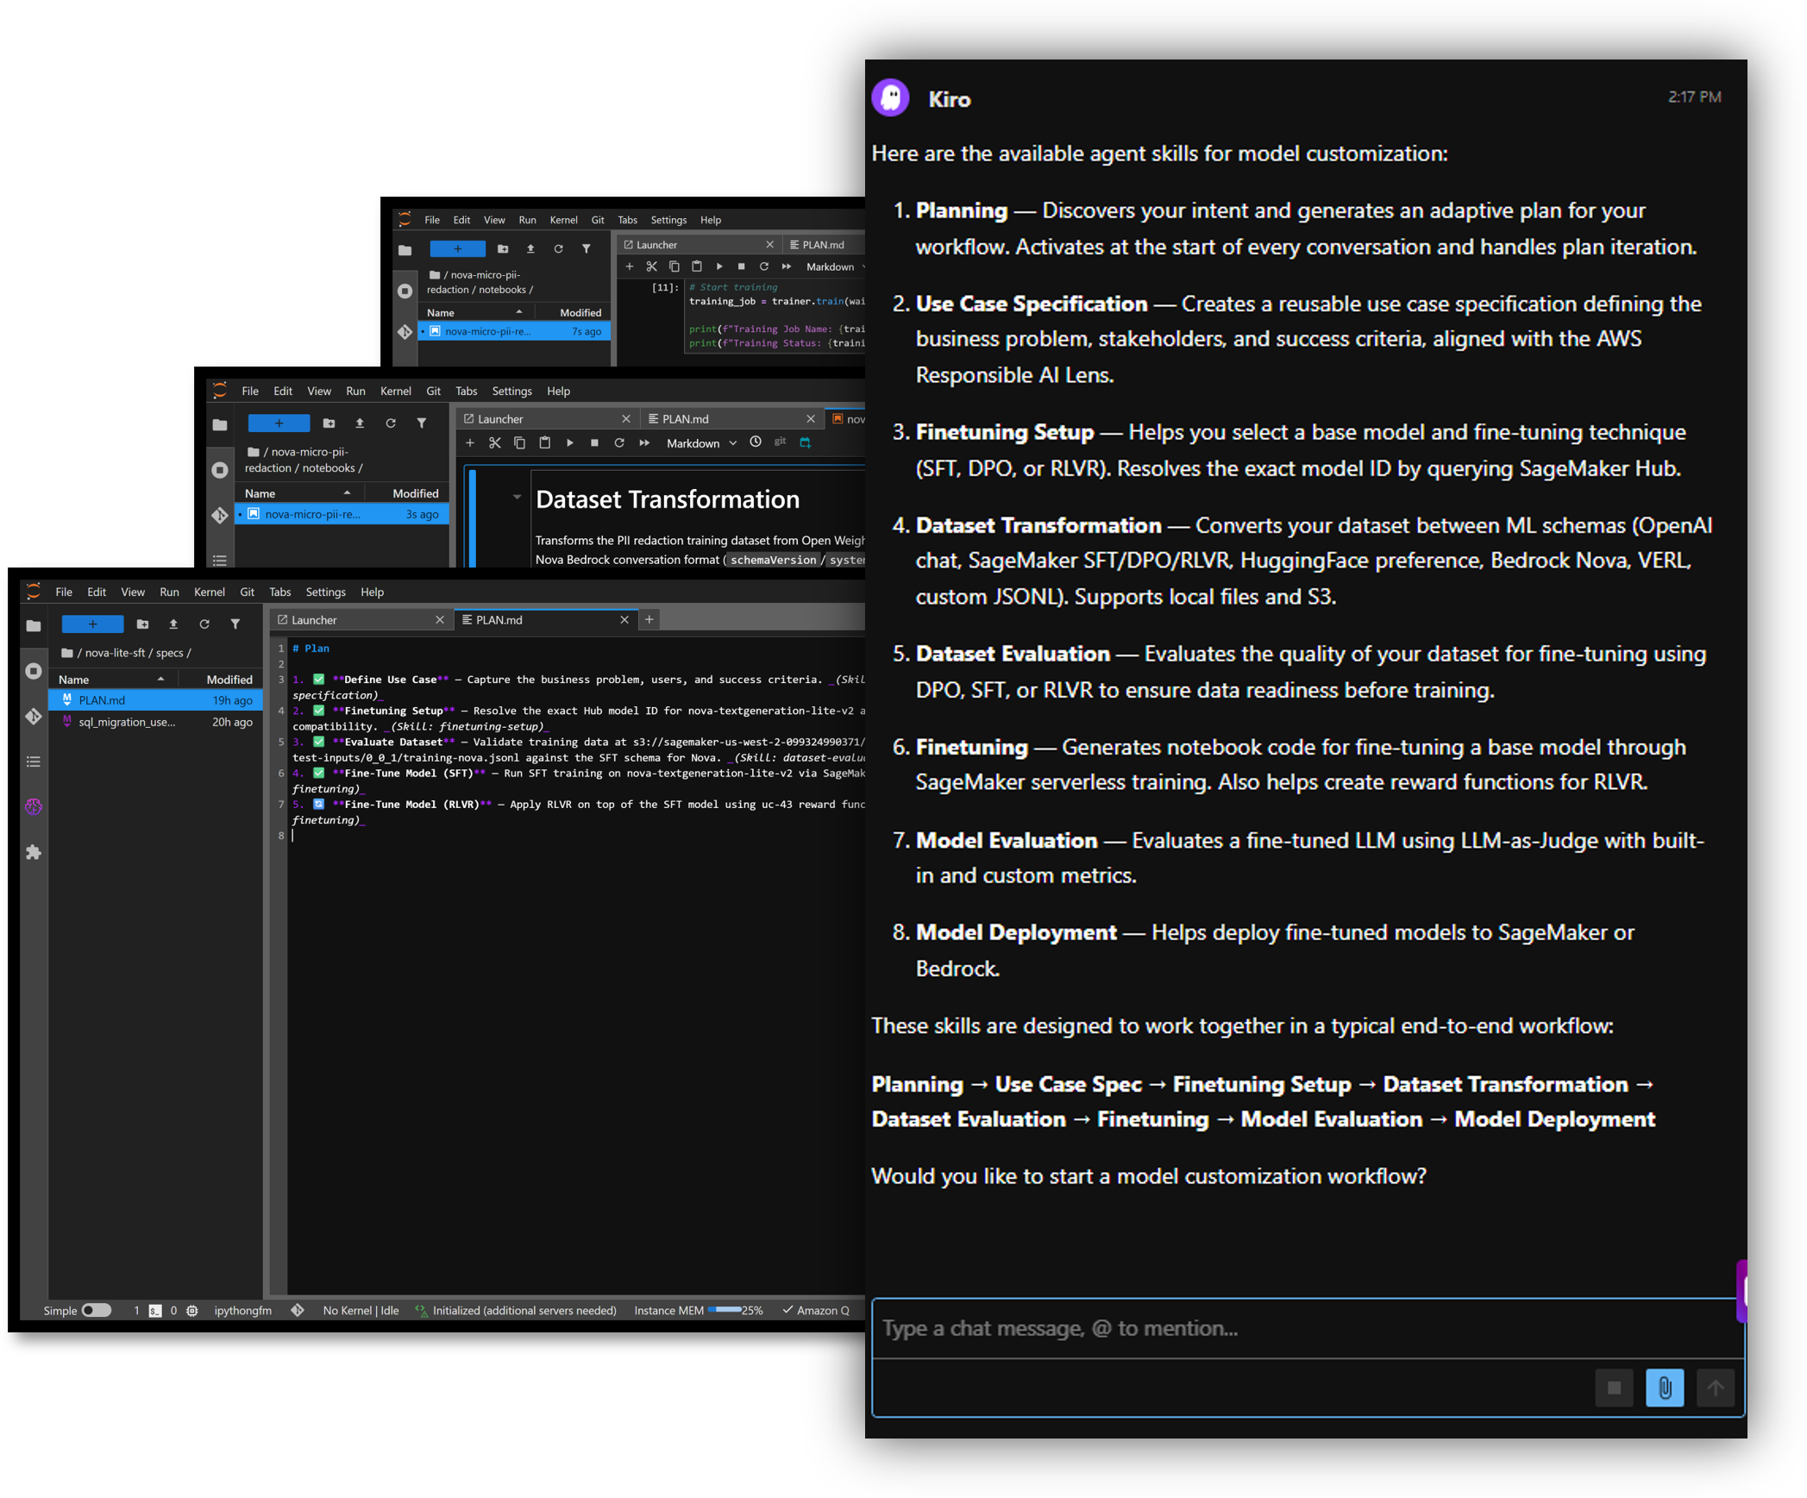Click Amazon Q status in front status bar
Viewport: 1807px width, 1498px height.
(x=816, y=1310)
